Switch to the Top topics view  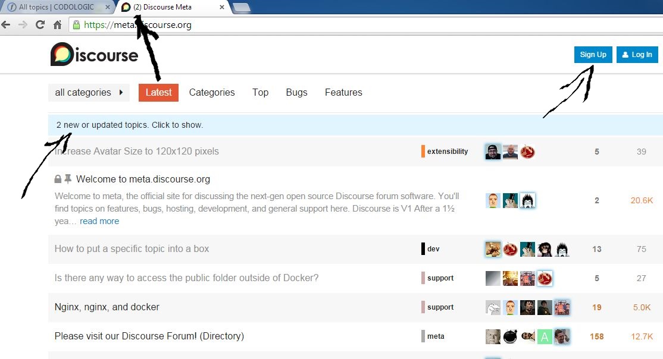[x=261, y=93]
